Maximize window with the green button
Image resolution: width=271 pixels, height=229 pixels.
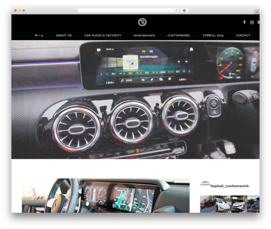[x=24, y=11]
